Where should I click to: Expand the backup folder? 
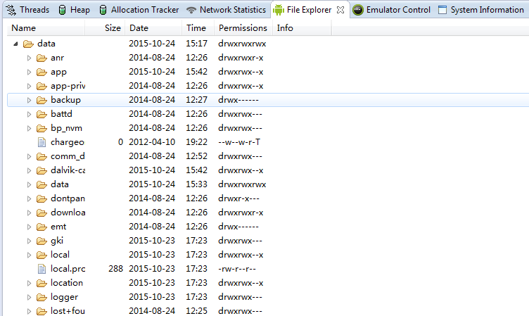pyautogui.click(x=29, y=100)
